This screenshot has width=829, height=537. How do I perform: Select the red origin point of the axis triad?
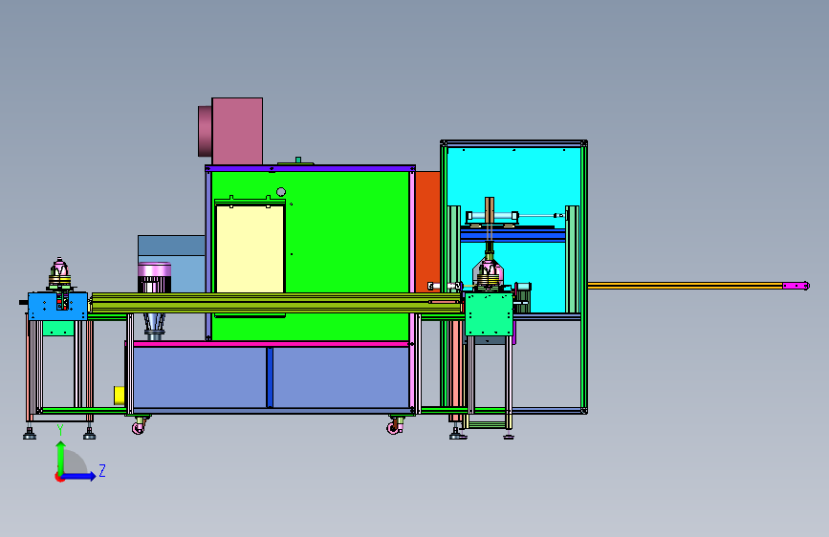[x=59, y=477]
